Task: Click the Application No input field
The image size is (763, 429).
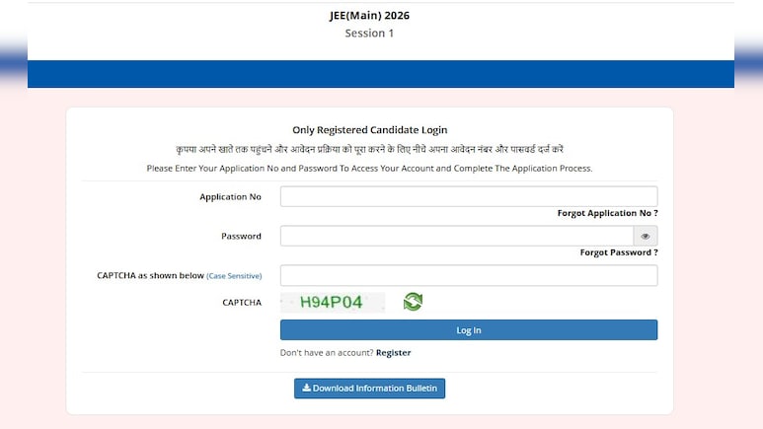Action: click(469, 196)
